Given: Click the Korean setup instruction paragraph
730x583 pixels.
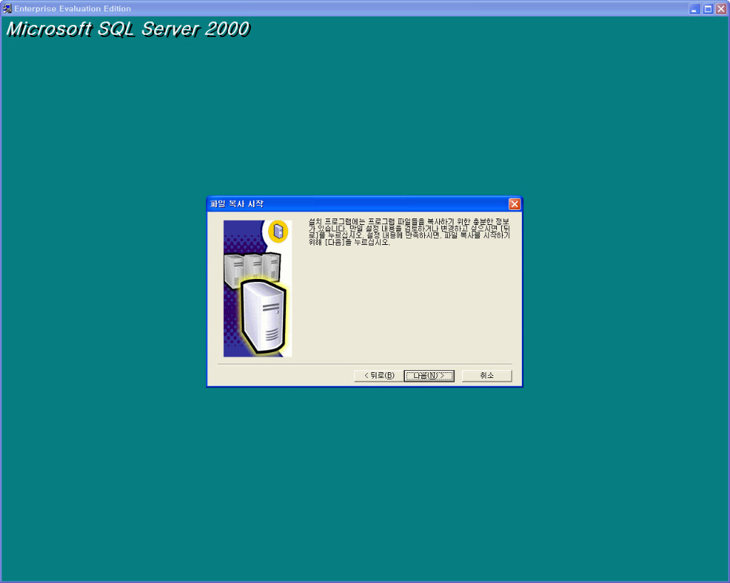Looking at the screenshot, I should 409,231.
